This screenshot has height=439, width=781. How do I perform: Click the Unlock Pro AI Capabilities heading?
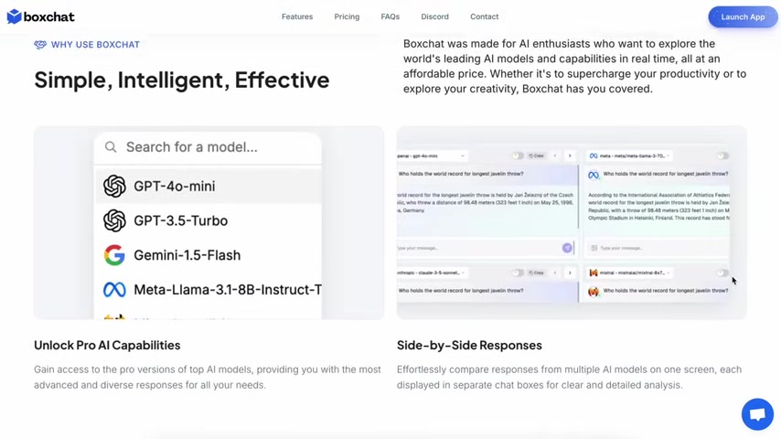(107, 346)
